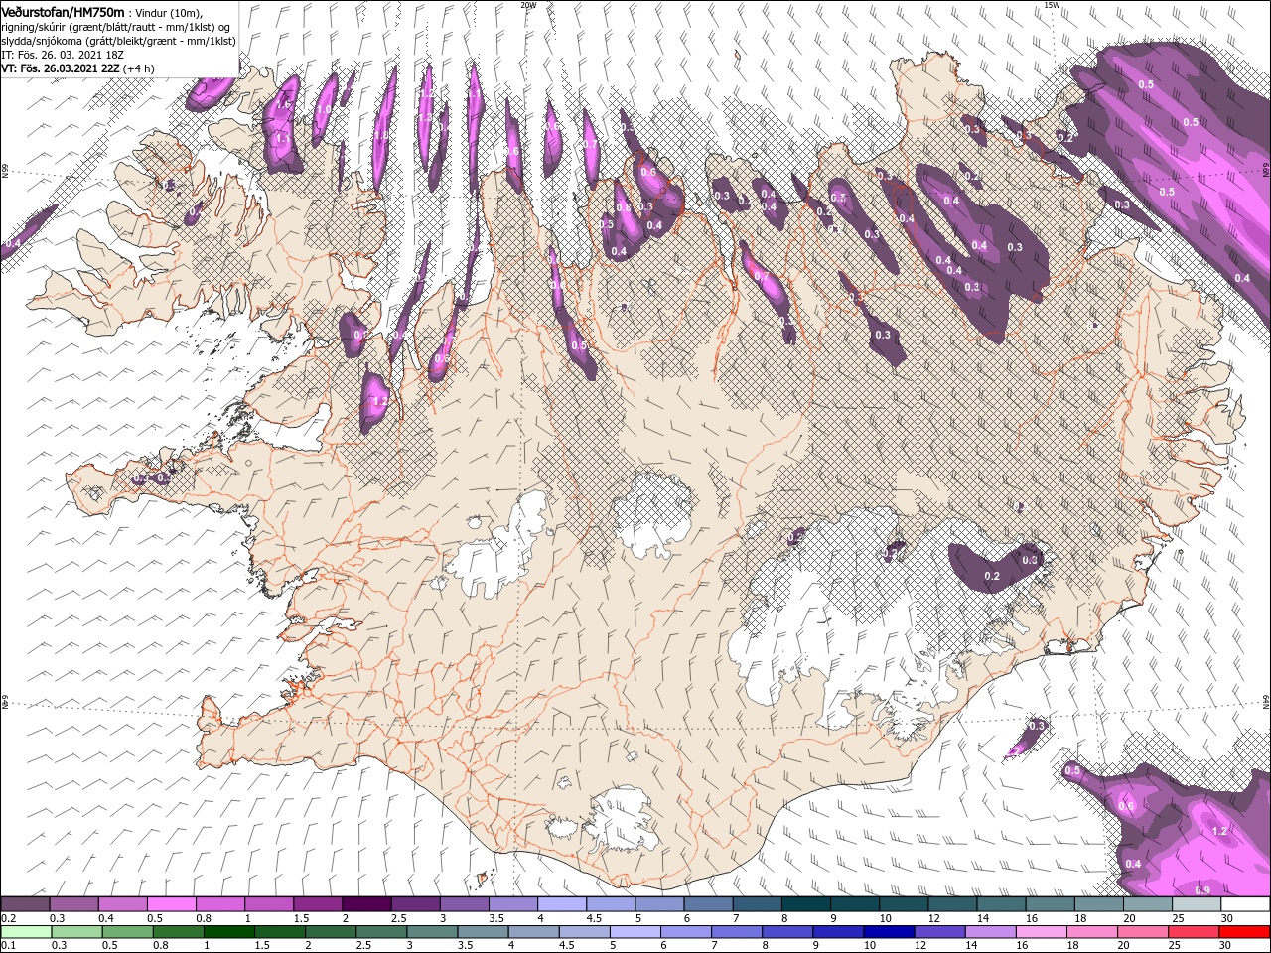The image size is (1271, 953).
Task: Select the palest green first swatch of lower legend
Action: [26, 932]
